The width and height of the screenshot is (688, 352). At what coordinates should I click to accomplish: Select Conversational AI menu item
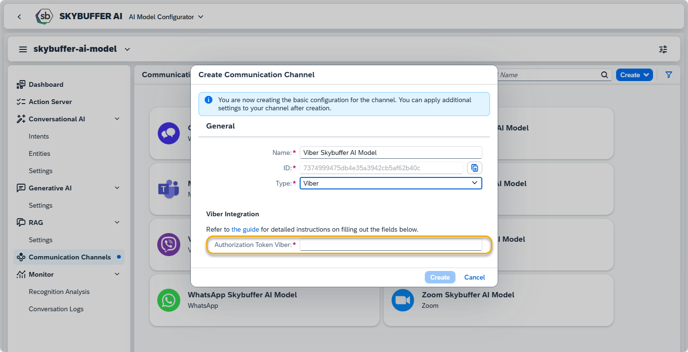[x=57, y=119]
